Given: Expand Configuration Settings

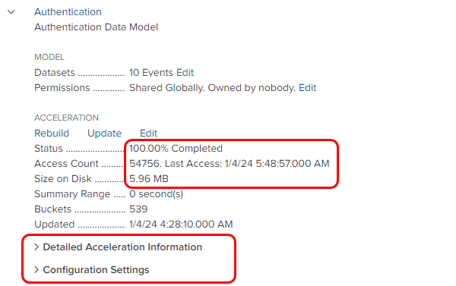Looking at the screenshot, I should coord(92,270).
